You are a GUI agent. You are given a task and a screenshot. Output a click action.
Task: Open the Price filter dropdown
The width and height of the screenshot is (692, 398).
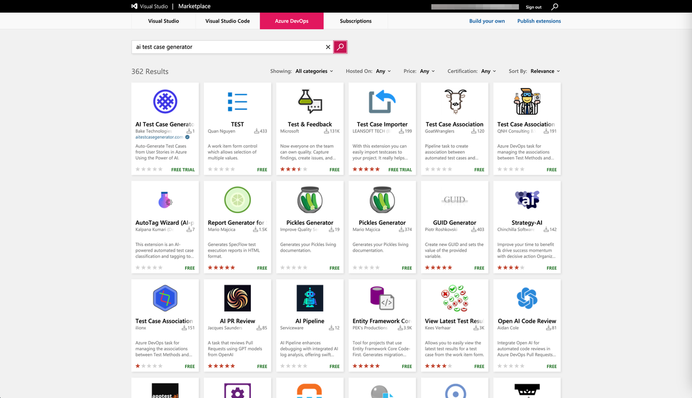click(x=427, y=71)
